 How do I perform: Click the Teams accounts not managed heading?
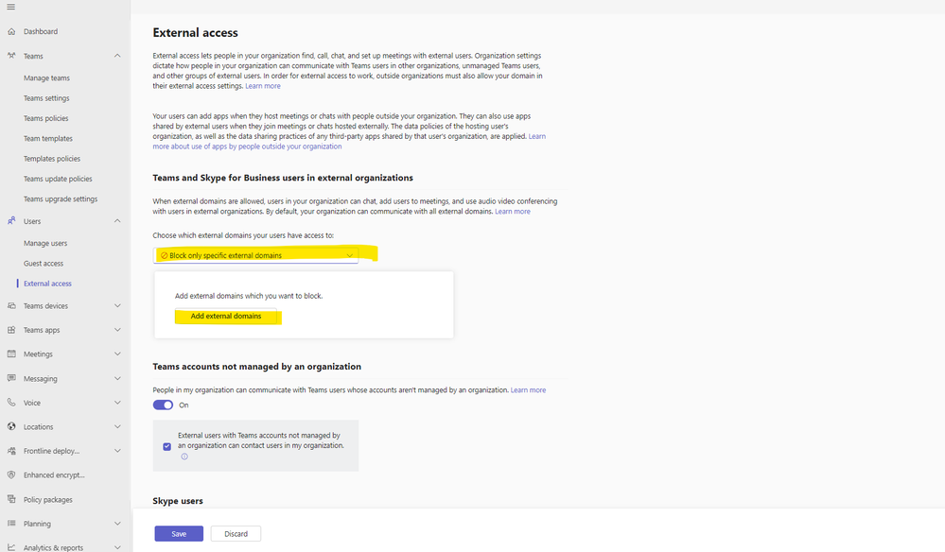(x=256, y=367)
